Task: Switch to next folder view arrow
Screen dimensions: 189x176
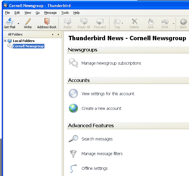Action: click(x=58, y=34)
